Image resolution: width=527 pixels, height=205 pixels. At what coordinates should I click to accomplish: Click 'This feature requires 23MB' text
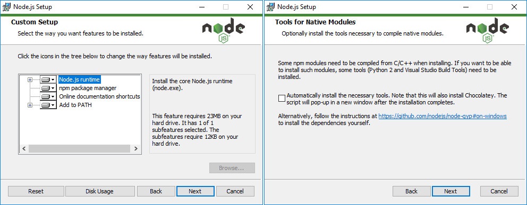[197, 130]
